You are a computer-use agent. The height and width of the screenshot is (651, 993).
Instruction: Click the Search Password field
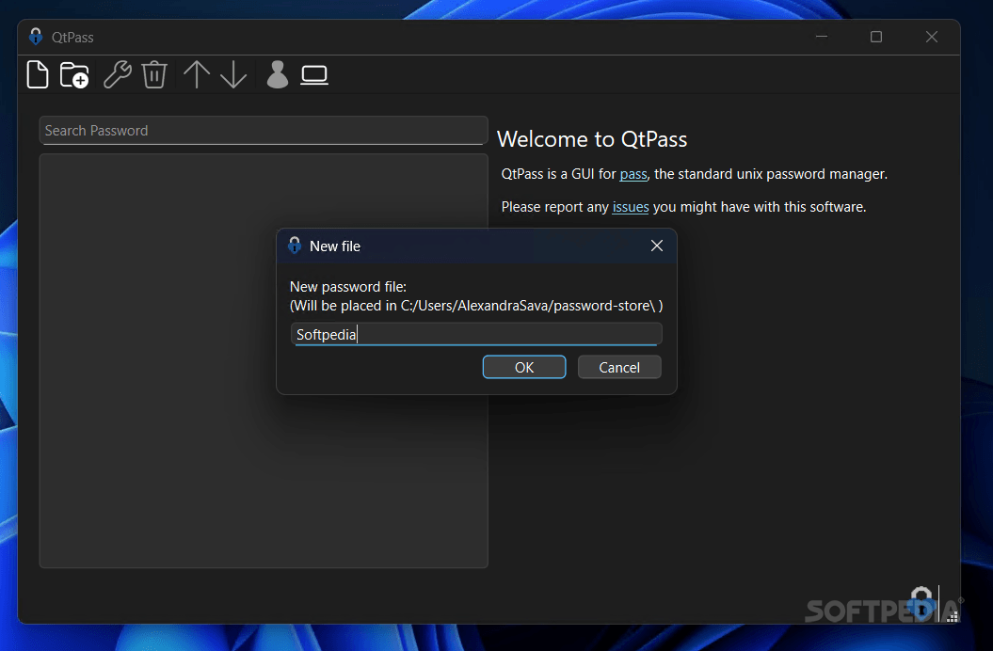pos(264,131)
